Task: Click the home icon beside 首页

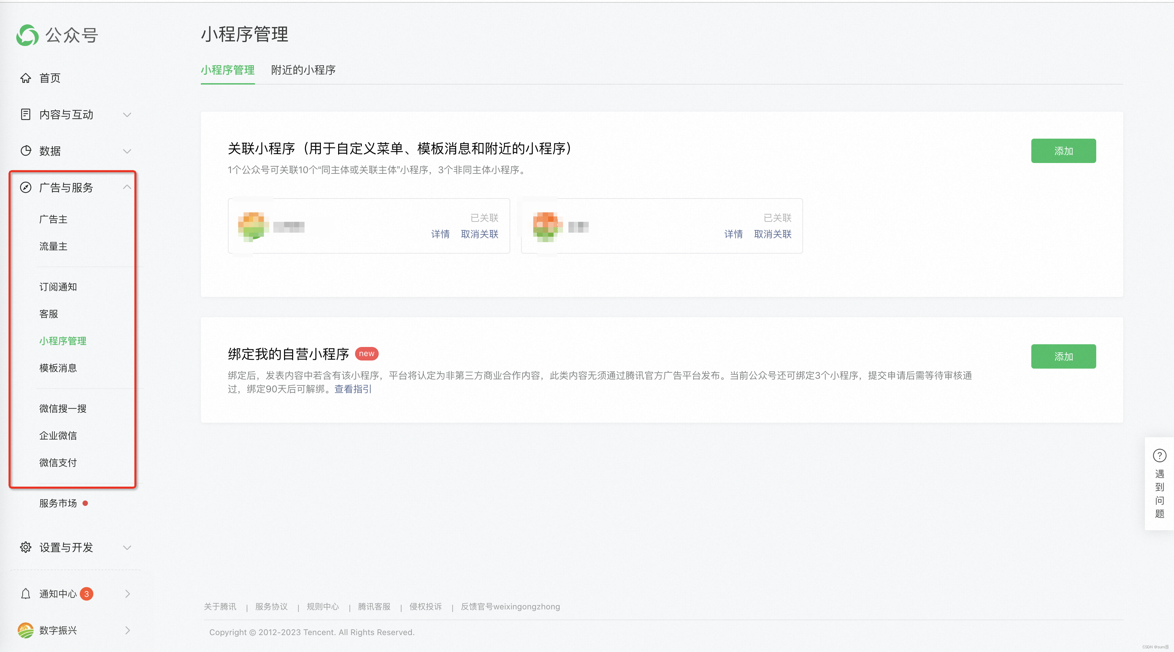Action: [x=25, y=78]
